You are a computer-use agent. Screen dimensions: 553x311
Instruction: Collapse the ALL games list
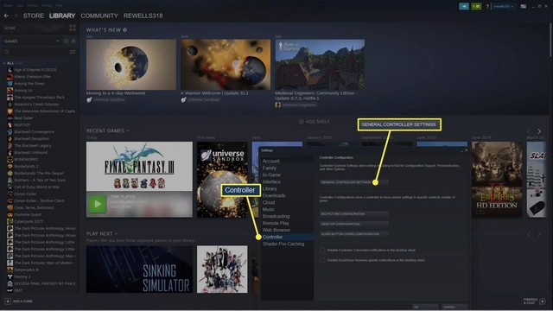(4, 63)
